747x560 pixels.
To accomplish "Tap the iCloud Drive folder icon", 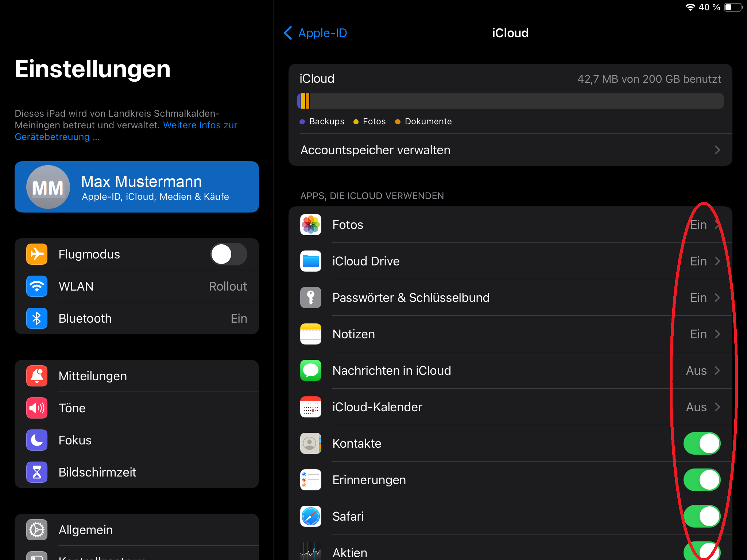I will [x=310, y=261].
